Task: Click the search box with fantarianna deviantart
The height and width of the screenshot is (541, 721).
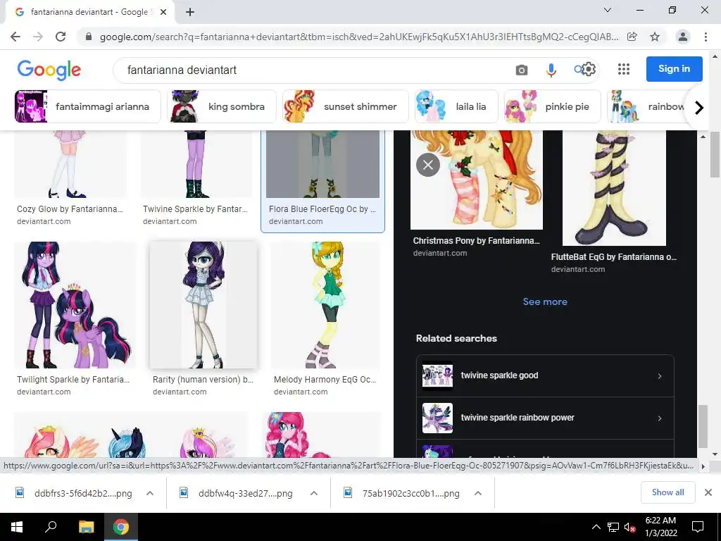Action: [x=313, y=70]
